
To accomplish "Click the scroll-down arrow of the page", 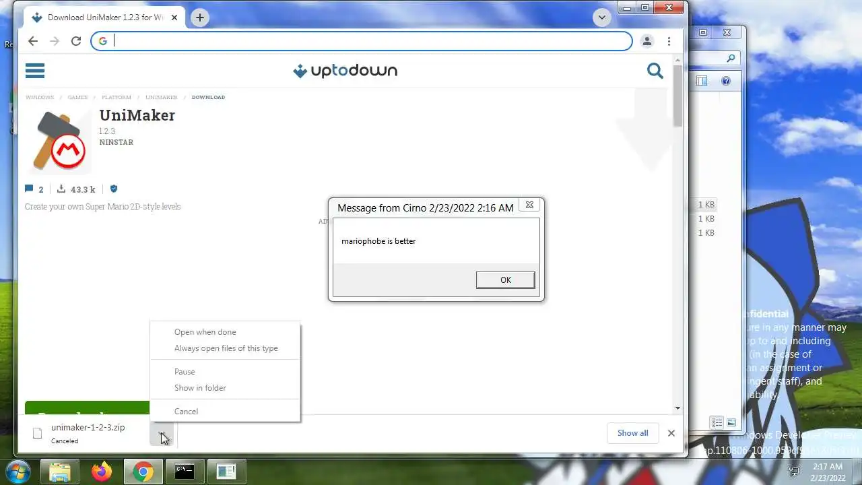I will click(x=677, y=408).
